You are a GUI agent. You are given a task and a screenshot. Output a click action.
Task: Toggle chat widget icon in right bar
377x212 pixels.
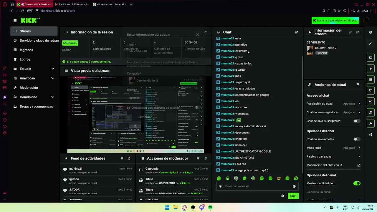click(371, 90)
